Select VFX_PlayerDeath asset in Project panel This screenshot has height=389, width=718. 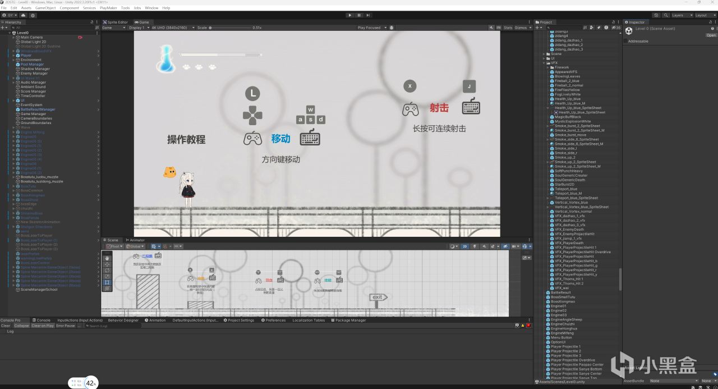[x=569, y=243]
